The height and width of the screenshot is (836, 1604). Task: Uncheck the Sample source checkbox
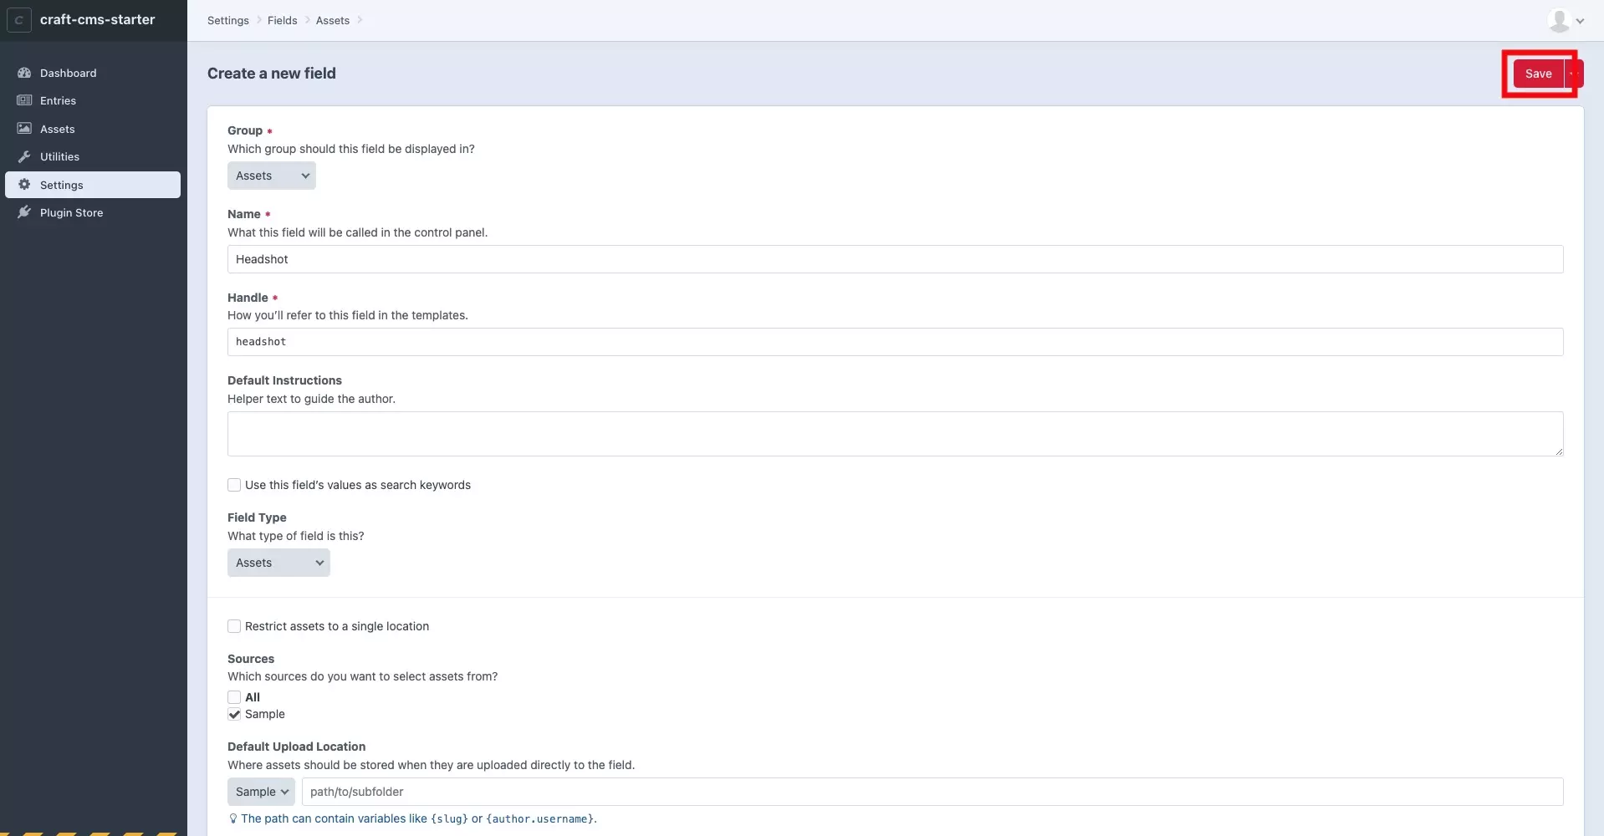(x=234, y=714)
